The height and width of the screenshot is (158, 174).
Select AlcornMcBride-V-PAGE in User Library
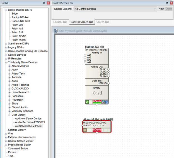pos(29,126)
